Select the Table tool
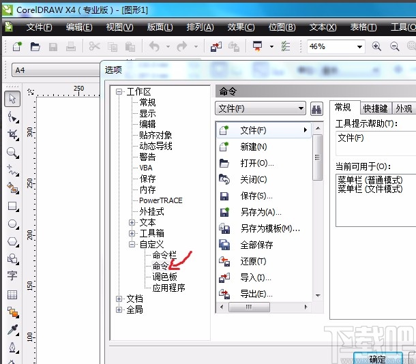The image size is (416, 364). pos(12,294)
